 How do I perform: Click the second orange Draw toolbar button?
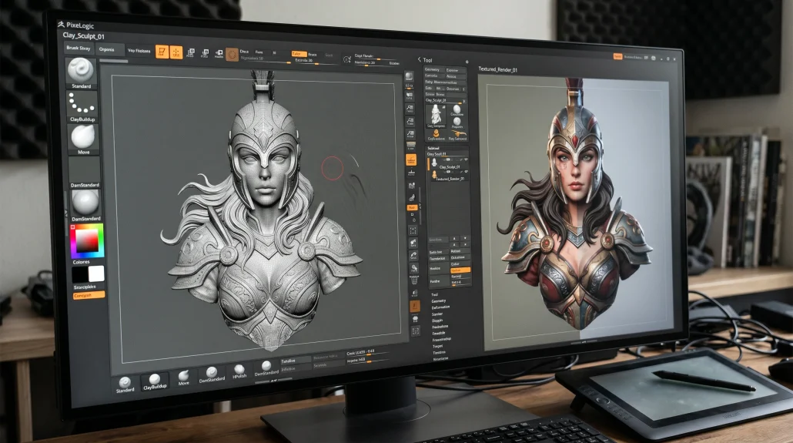[x=176, y=52]
